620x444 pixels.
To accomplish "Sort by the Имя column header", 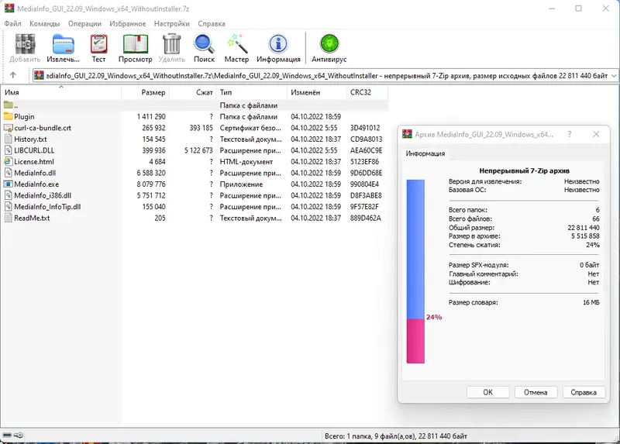I will [61, 92].
